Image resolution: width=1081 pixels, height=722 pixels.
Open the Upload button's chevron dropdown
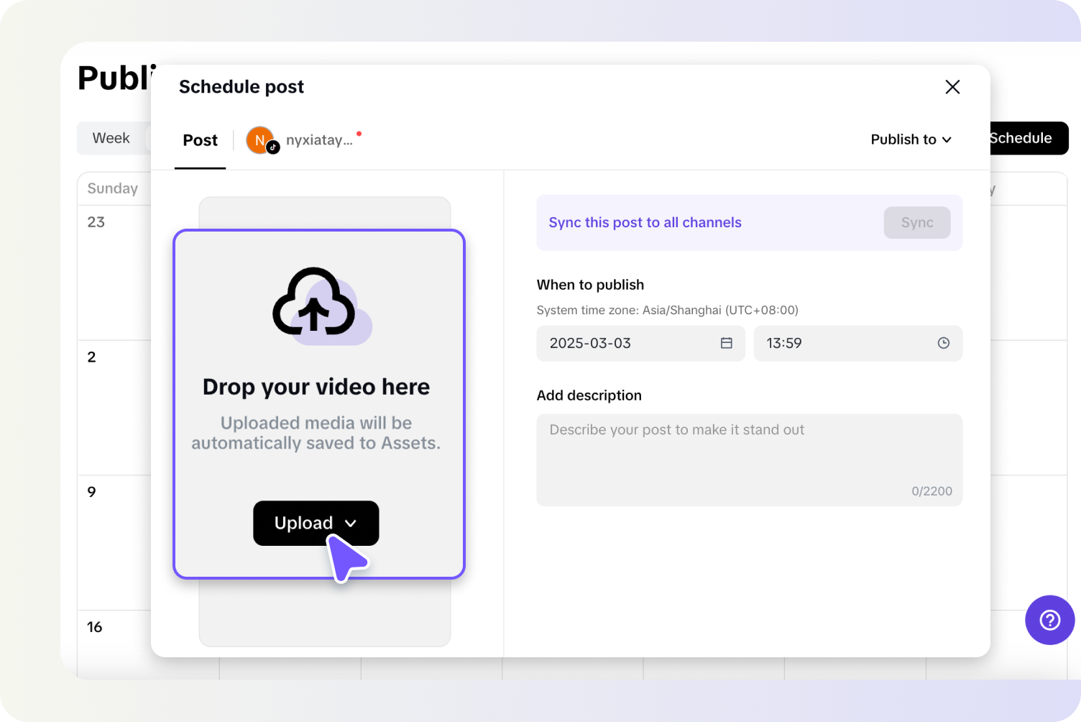tap(351, 524)
